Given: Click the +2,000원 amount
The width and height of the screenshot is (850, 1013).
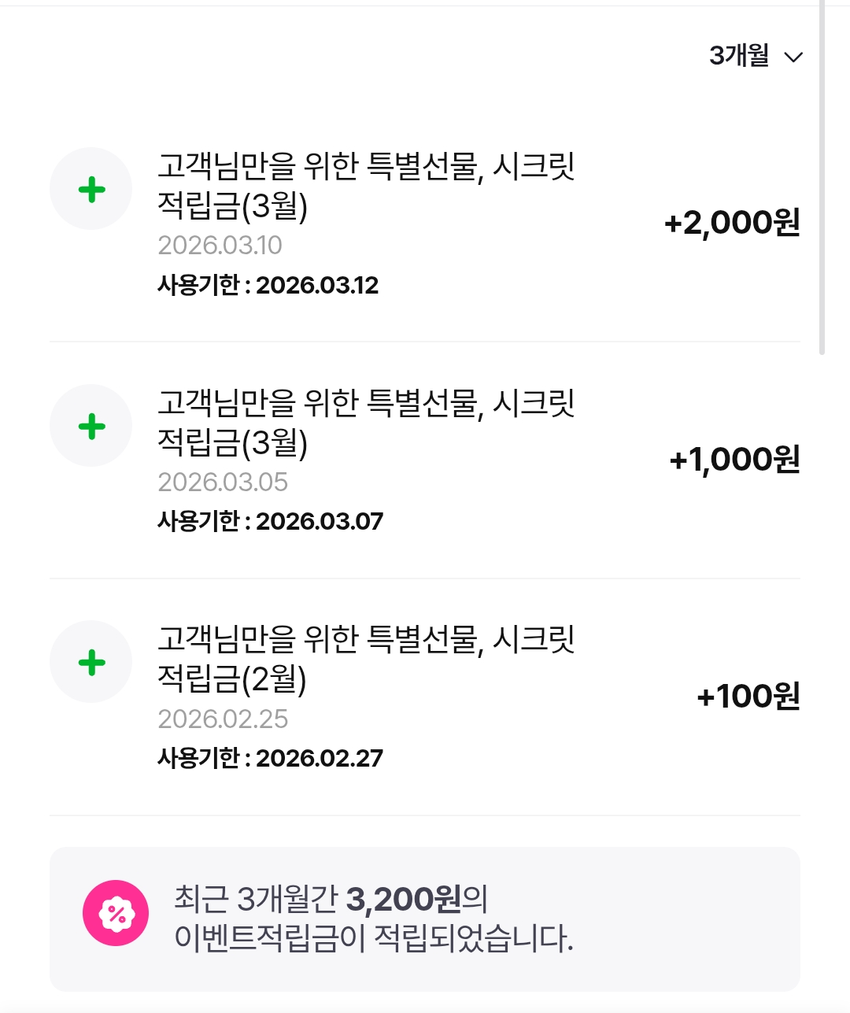Looking at the screenshot, I should [732, 223].
